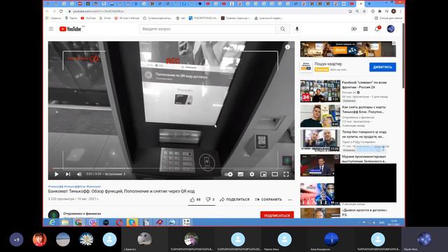
Task: Open the YouTube bookmark in bookmarks bar
Action: pyautogui.click(x=88, y=18)
